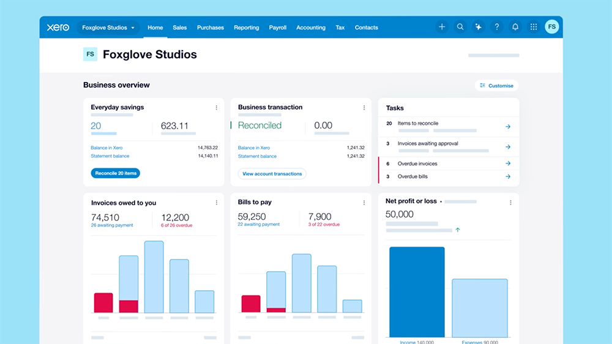The image size is (612, 344).
Task: Open the Purchases menu
Action: pyautogui.click(x=211, y=28)
